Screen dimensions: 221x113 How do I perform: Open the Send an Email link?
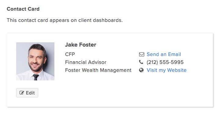pyautogui.click(x=164, y=54)
